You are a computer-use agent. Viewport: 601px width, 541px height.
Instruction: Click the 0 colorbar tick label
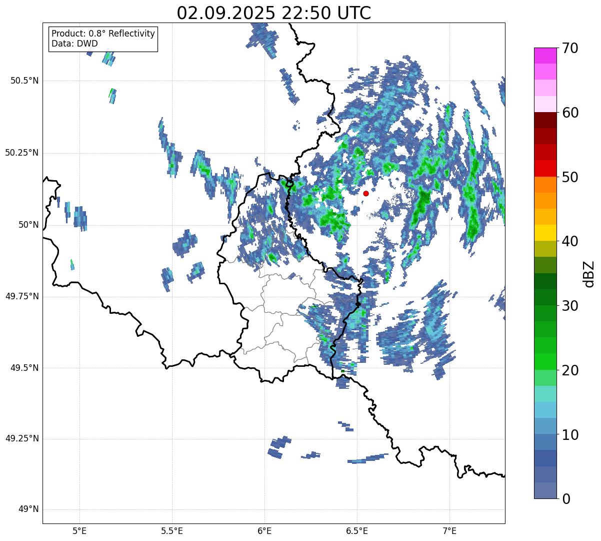coord(565,499)
